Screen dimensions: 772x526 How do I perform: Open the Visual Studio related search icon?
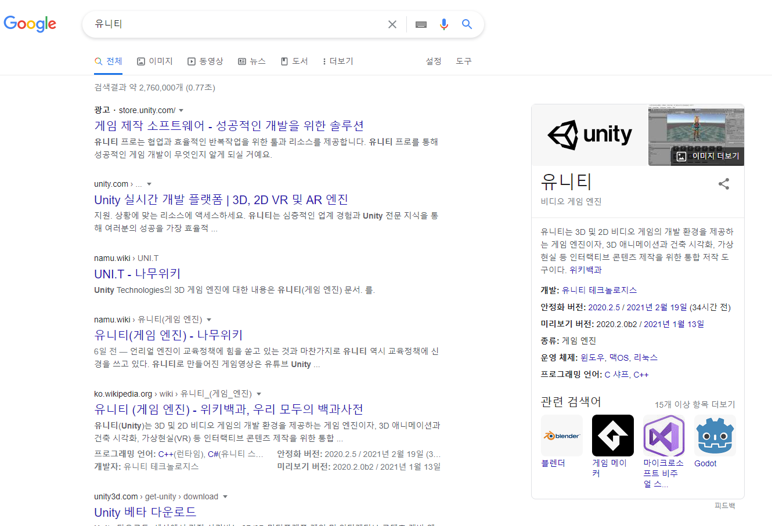[664, 436]
